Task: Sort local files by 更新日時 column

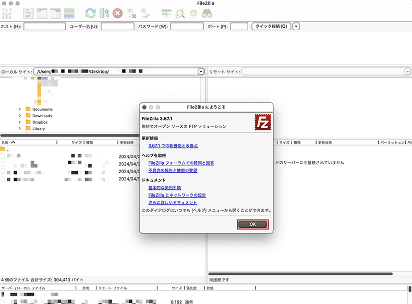Action: tap(127, 142)
